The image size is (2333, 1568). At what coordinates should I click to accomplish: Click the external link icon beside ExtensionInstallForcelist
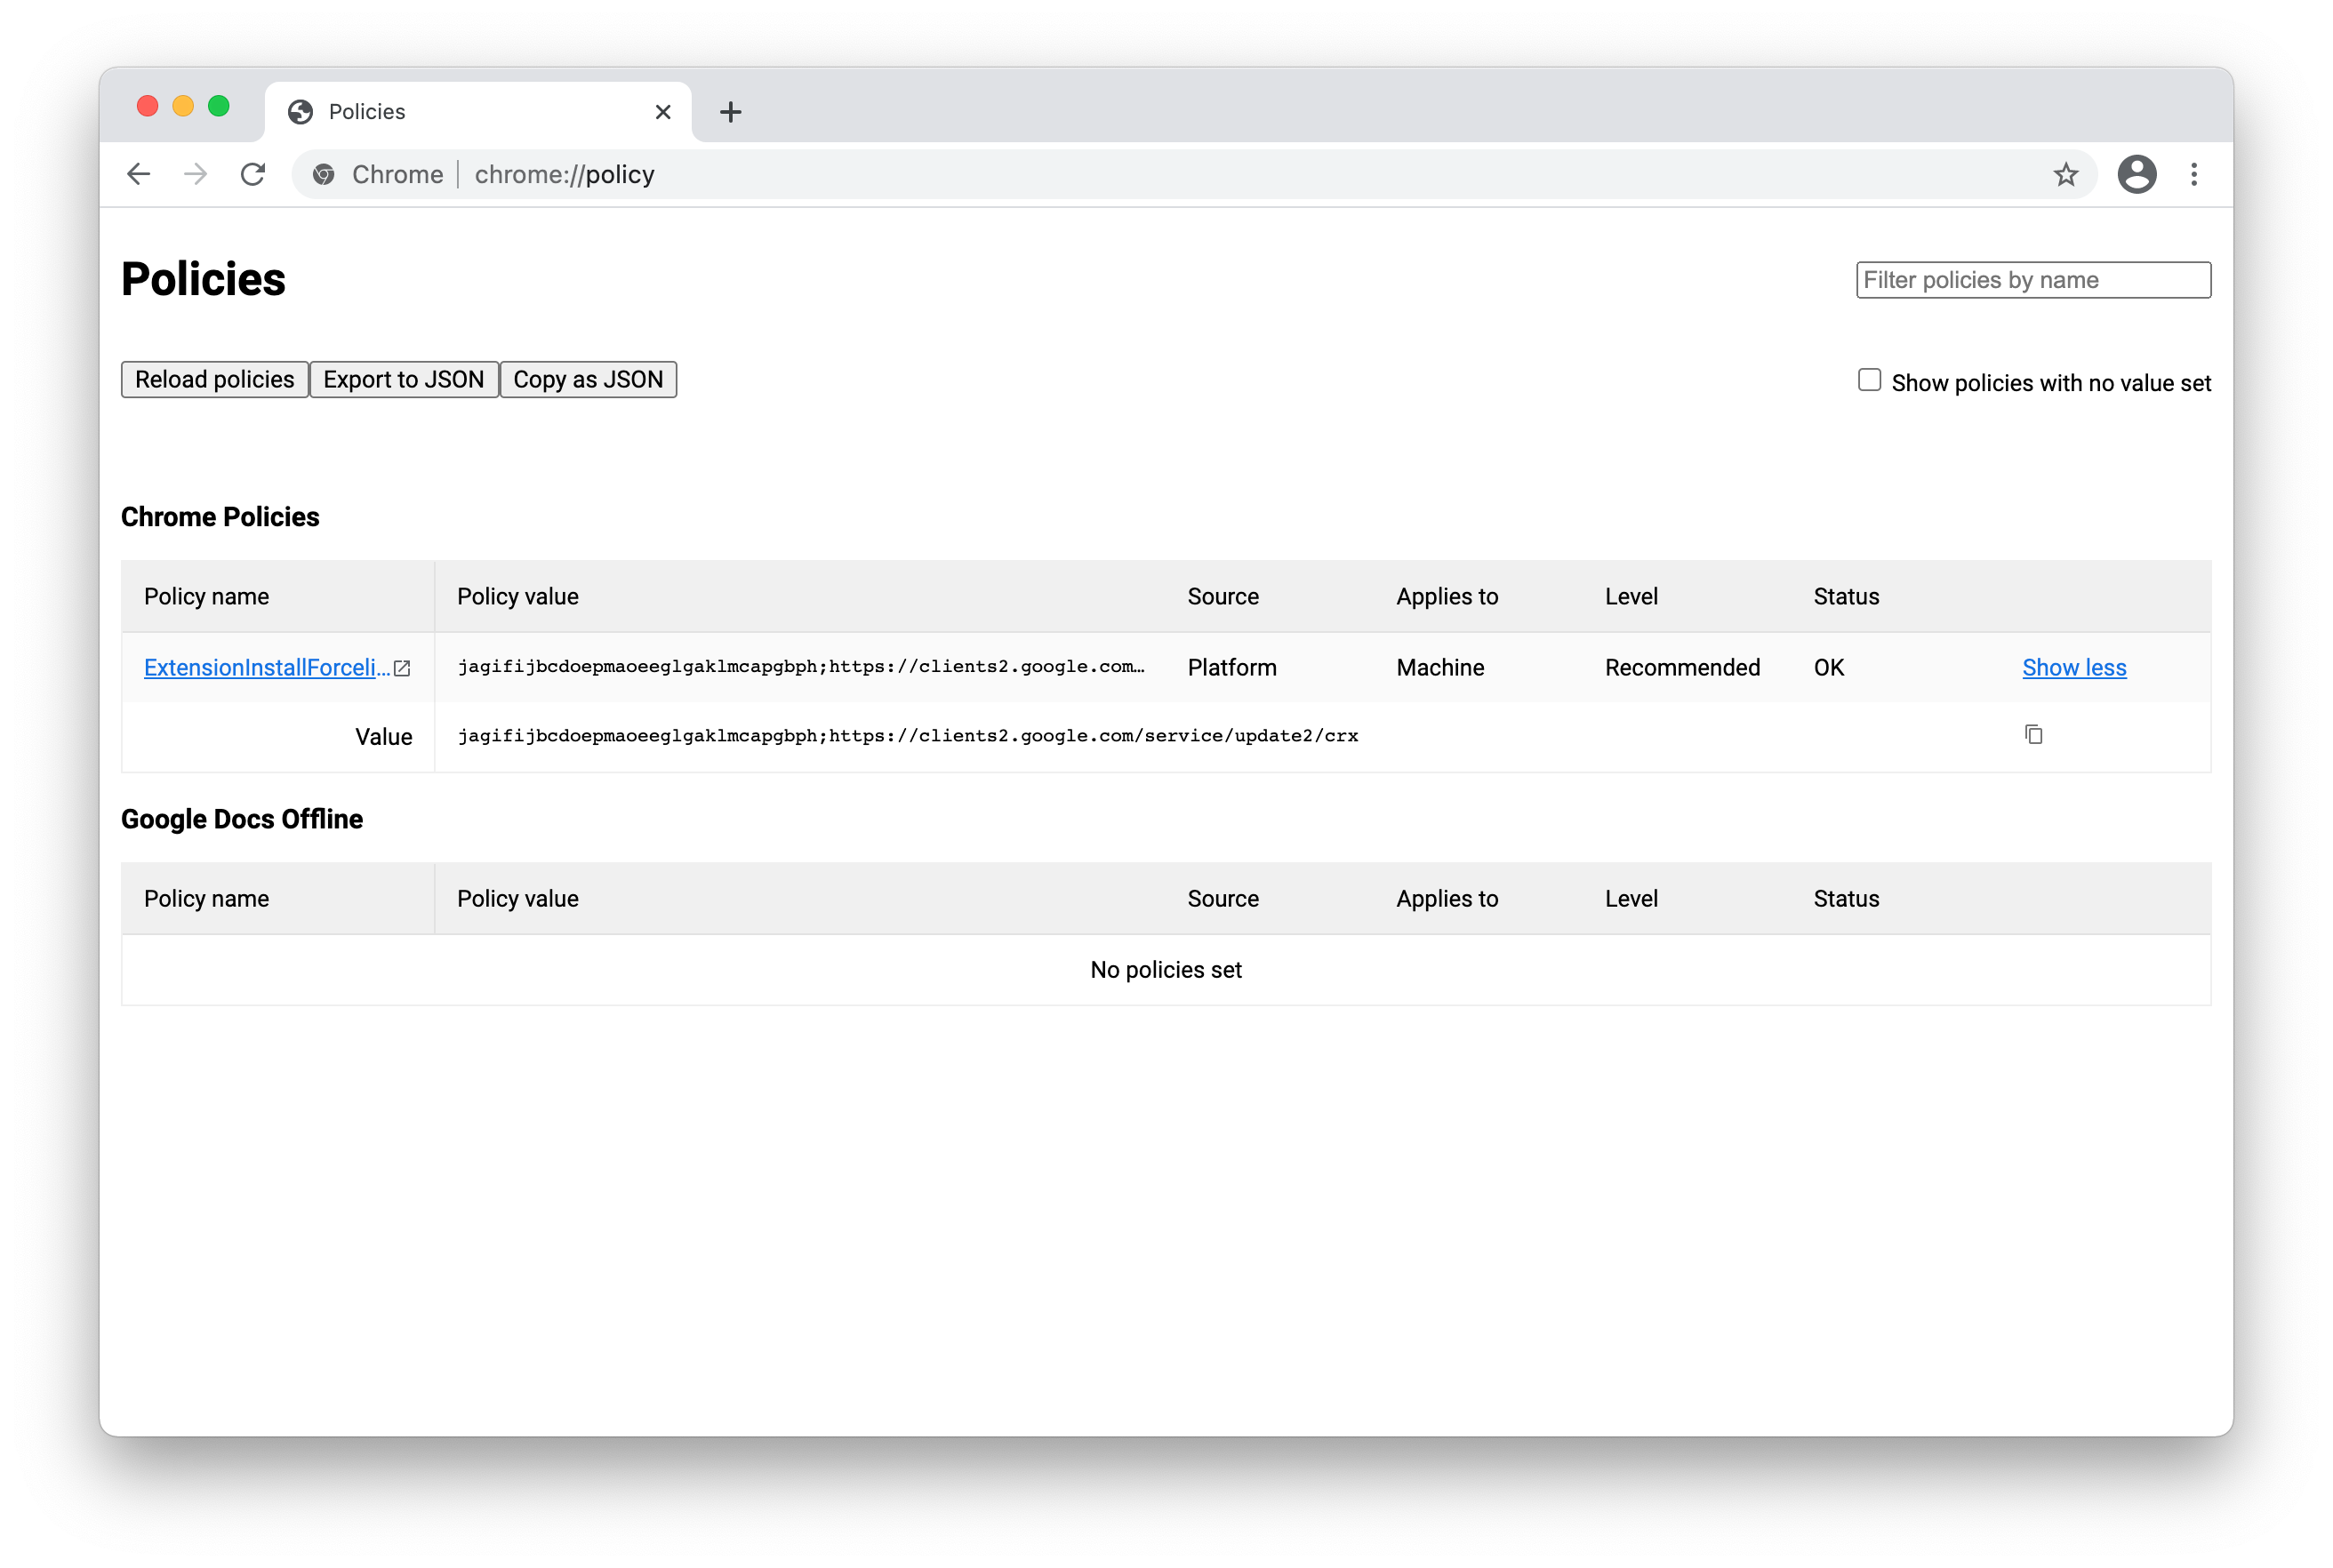[x=402, y=668]
